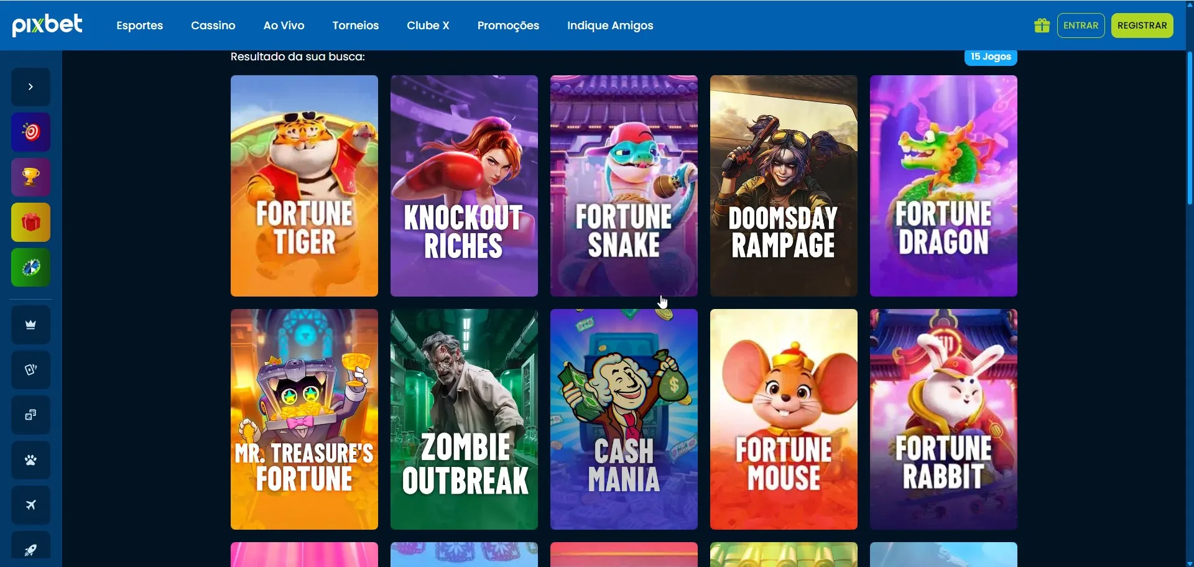Screen dimensions: 1194x567
Task: Launch the Zombie Outbreak game
Action: [x=464, y=420]
